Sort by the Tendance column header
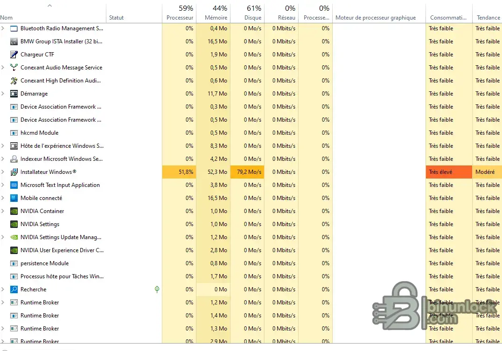This screenshot has height=351, width=502. pyautogui.click(x=487, y=13)
